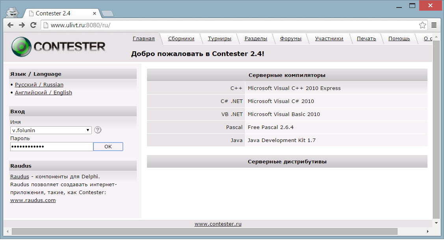Open the Турниры menu link

click(219, 39)
